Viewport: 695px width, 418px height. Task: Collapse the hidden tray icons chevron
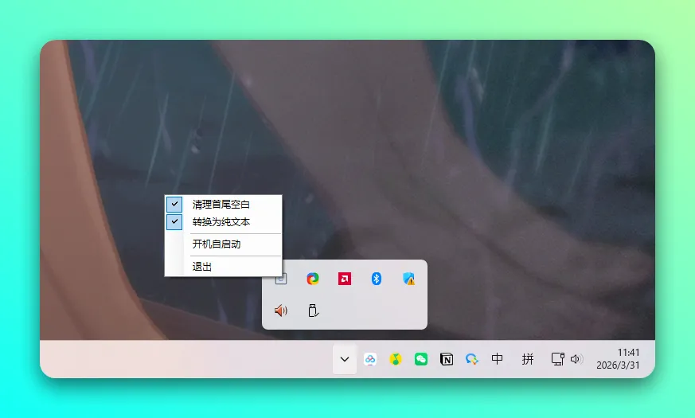[x=345, y=359]
